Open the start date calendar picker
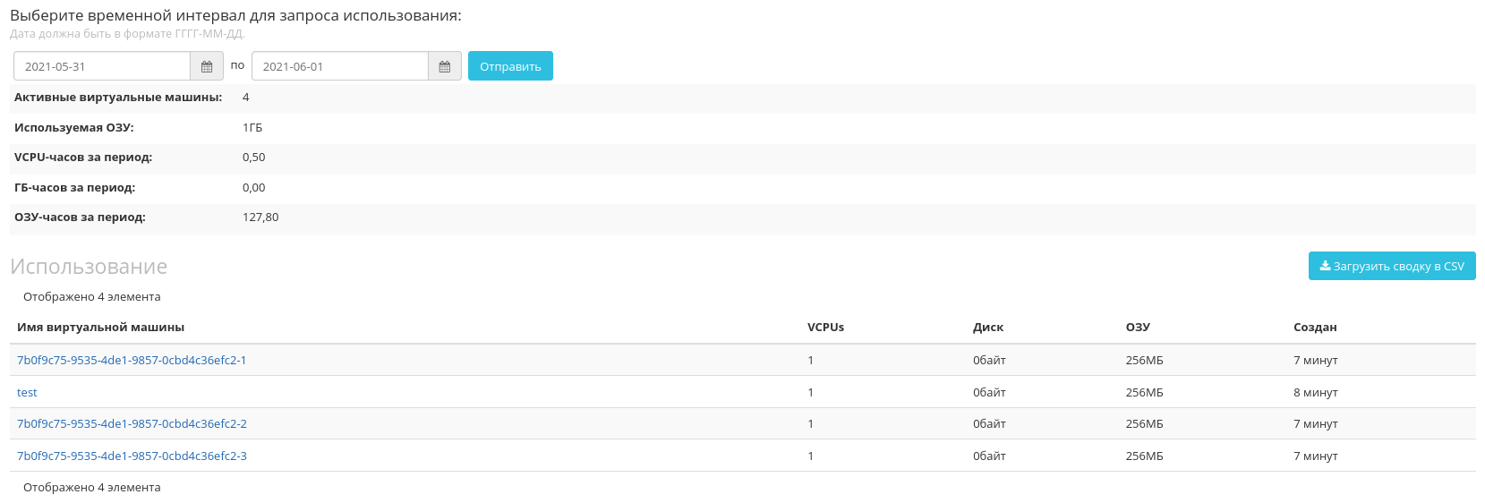Viewport: 1485px width, 503px height. pos(207,66)
